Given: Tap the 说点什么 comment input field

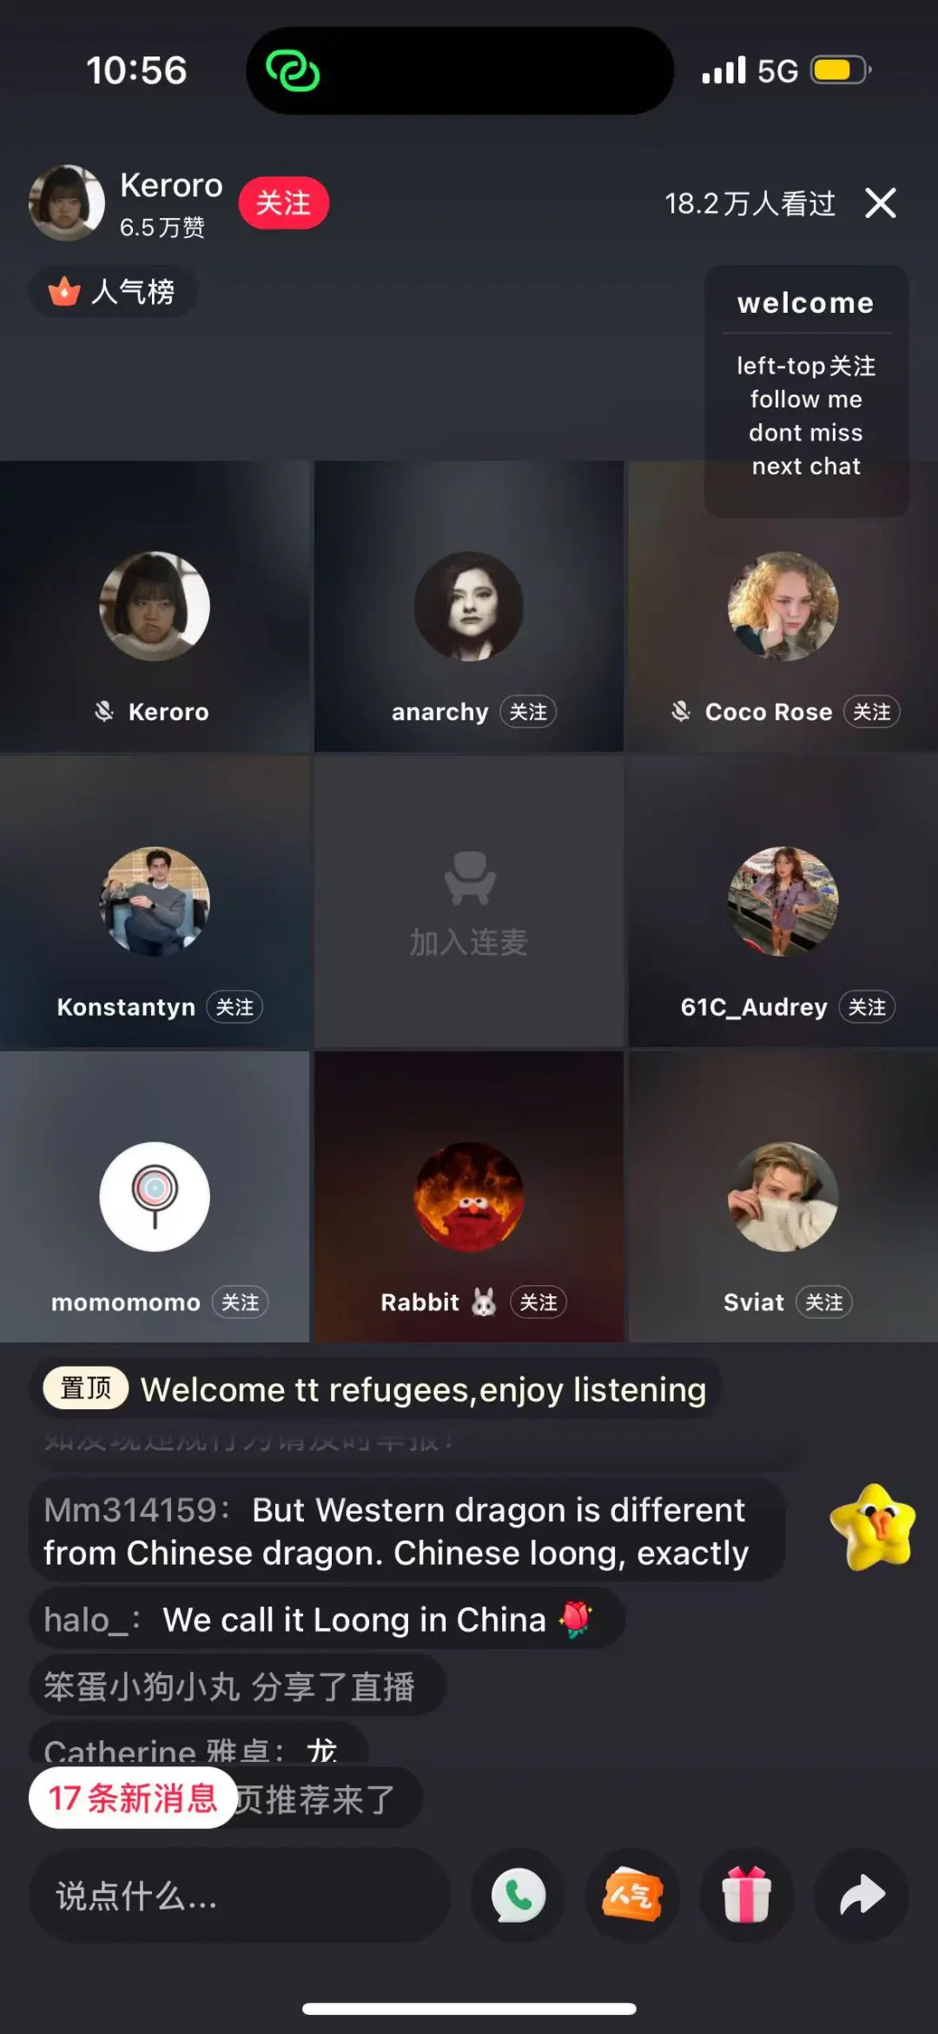Looking at the screenshot, I should (x=239, y=1895).
